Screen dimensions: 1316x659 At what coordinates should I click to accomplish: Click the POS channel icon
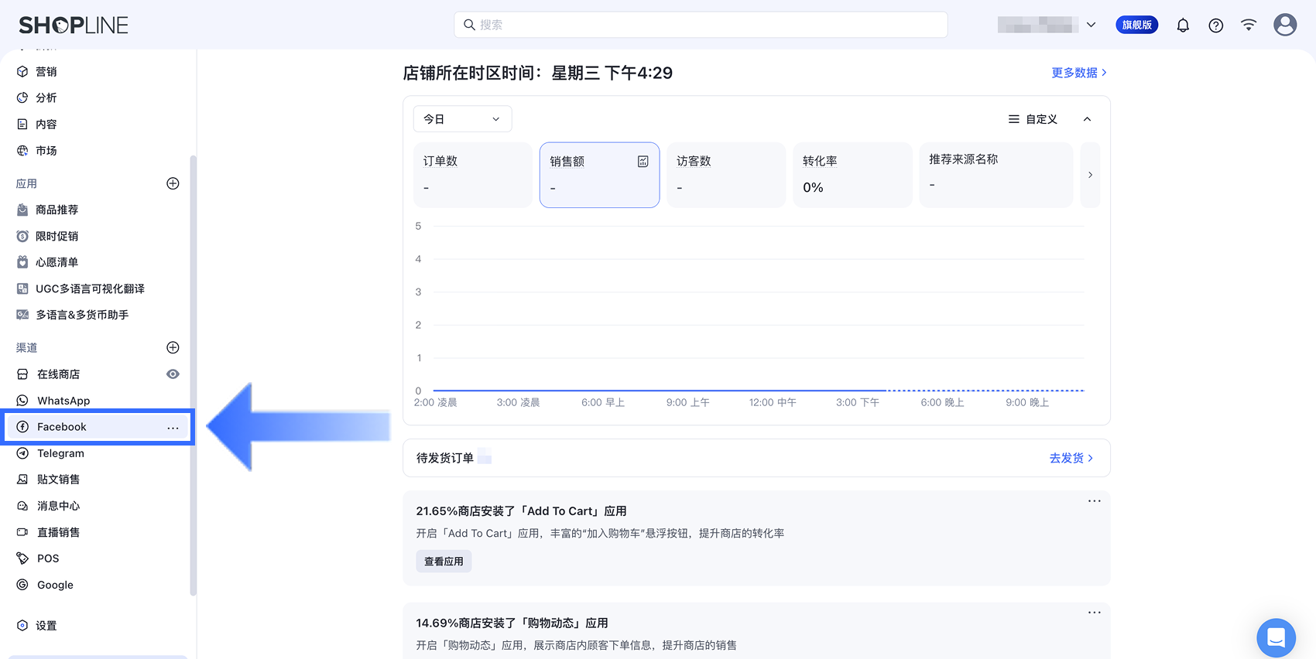pos(22,558)
